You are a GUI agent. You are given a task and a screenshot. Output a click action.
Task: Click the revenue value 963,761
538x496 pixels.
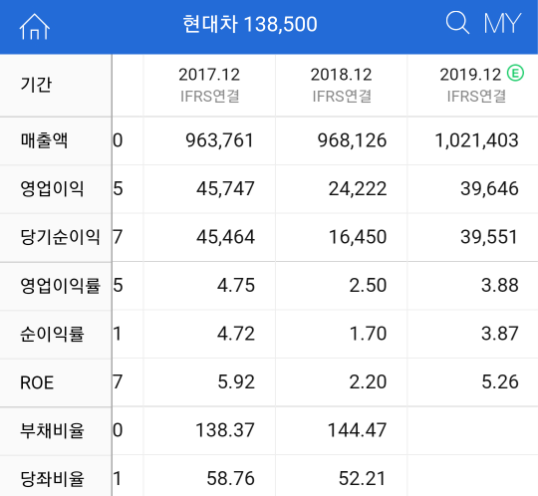coord(219,140)
